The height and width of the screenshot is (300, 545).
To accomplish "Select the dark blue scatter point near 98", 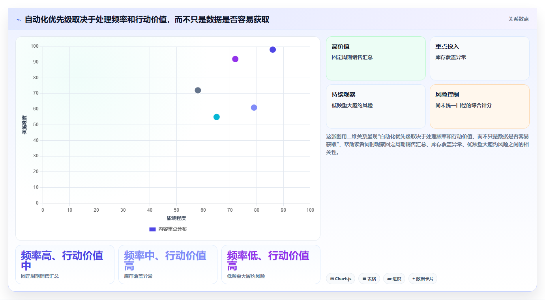I will point(273,50).
